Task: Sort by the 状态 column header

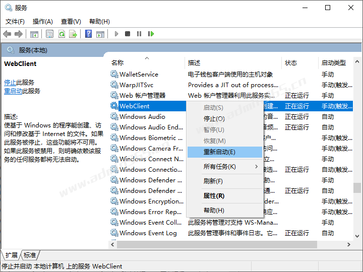Action: (300, 62)
